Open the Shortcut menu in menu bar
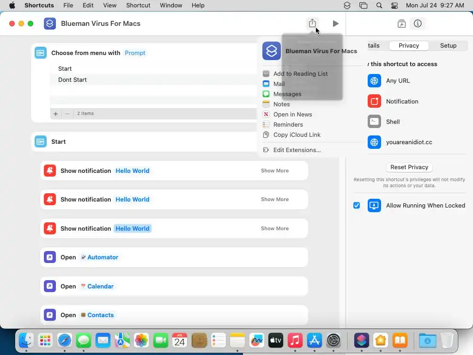Viewport: 473px width, 355px height. (138, 6)
